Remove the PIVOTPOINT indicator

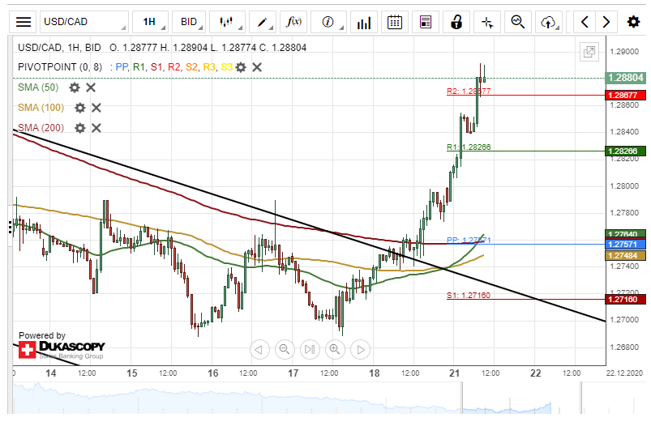click(257, 67)
